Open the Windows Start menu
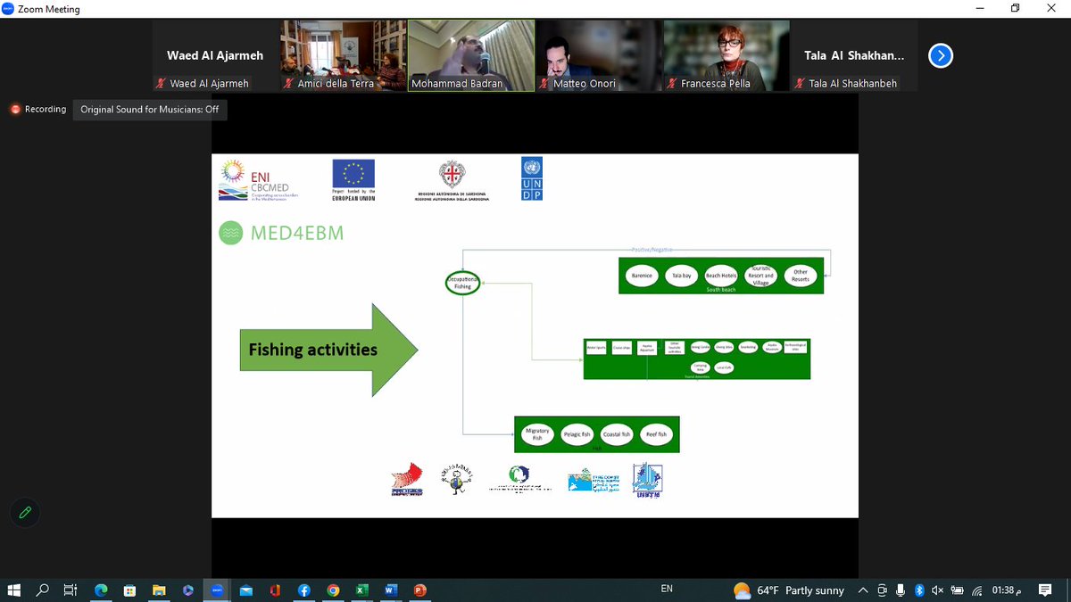 (x=14, y=590)
